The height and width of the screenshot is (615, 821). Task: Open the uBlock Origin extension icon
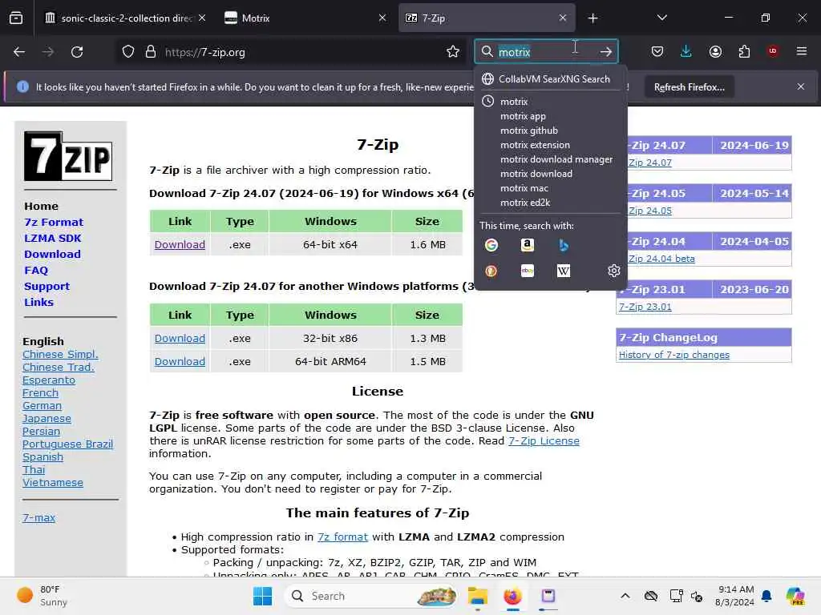coord(772,51)
